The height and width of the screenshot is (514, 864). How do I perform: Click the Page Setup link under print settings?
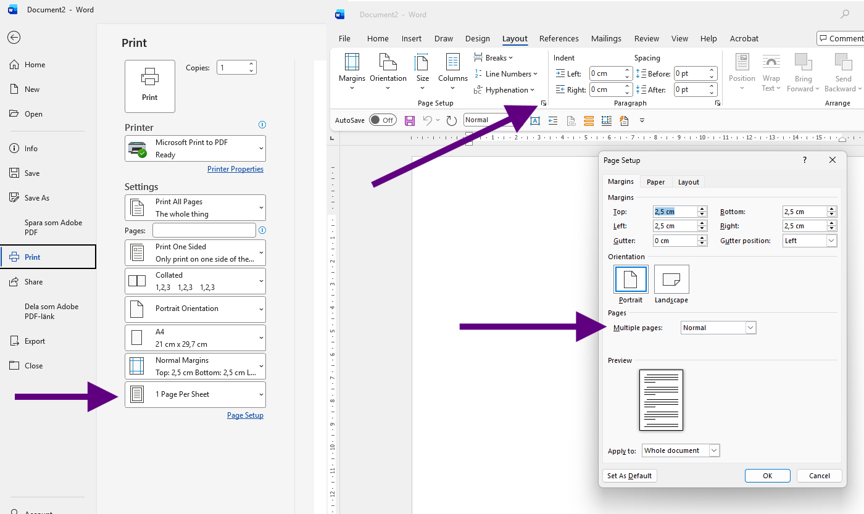[245, 415]
